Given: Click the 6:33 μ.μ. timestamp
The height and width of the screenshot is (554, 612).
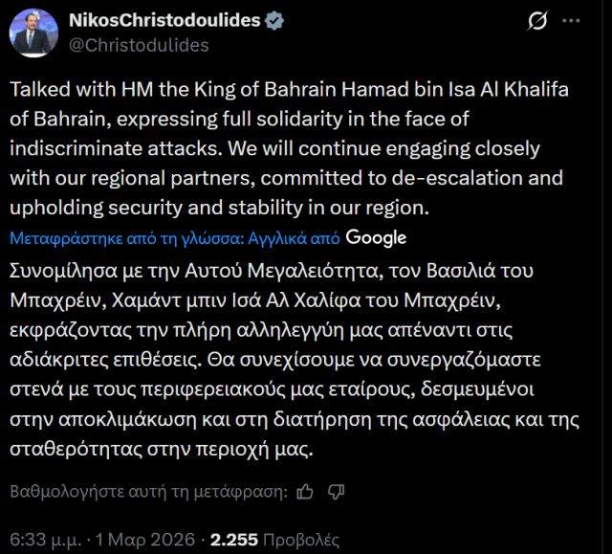Looking at the screenshot, I should [45, 539].
